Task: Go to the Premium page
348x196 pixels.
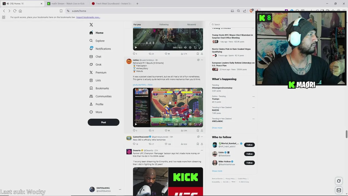Action: 98,72
